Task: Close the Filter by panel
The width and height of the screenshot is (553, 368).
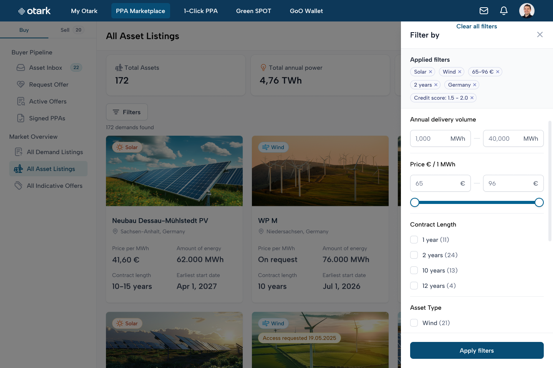Action: coord(540,34)
